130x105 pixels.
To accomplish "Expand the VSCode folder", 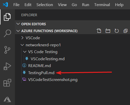I will tap(33, 38).
